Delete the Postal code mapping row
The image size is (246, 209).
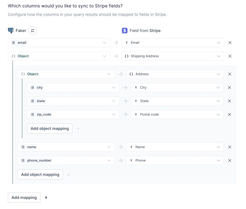tap(229, 115)
